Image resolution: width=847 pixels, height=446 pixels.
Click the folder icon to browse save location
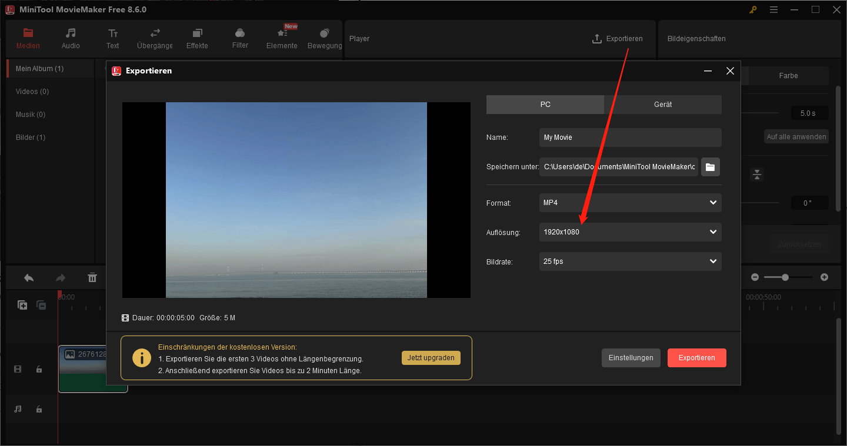tap(710, 167)
